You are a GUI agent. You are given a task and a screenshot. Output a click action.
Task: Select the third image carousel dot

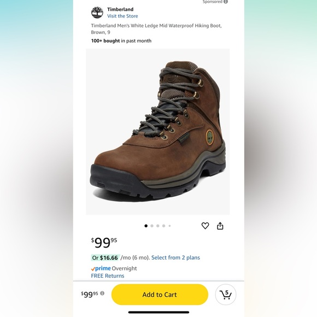[x=158, y=226]
